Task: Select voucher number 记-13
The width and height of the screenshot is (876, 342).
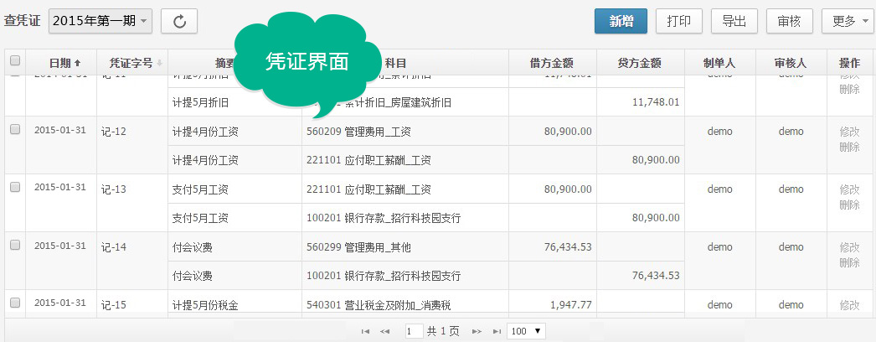Action: point(114,189)
